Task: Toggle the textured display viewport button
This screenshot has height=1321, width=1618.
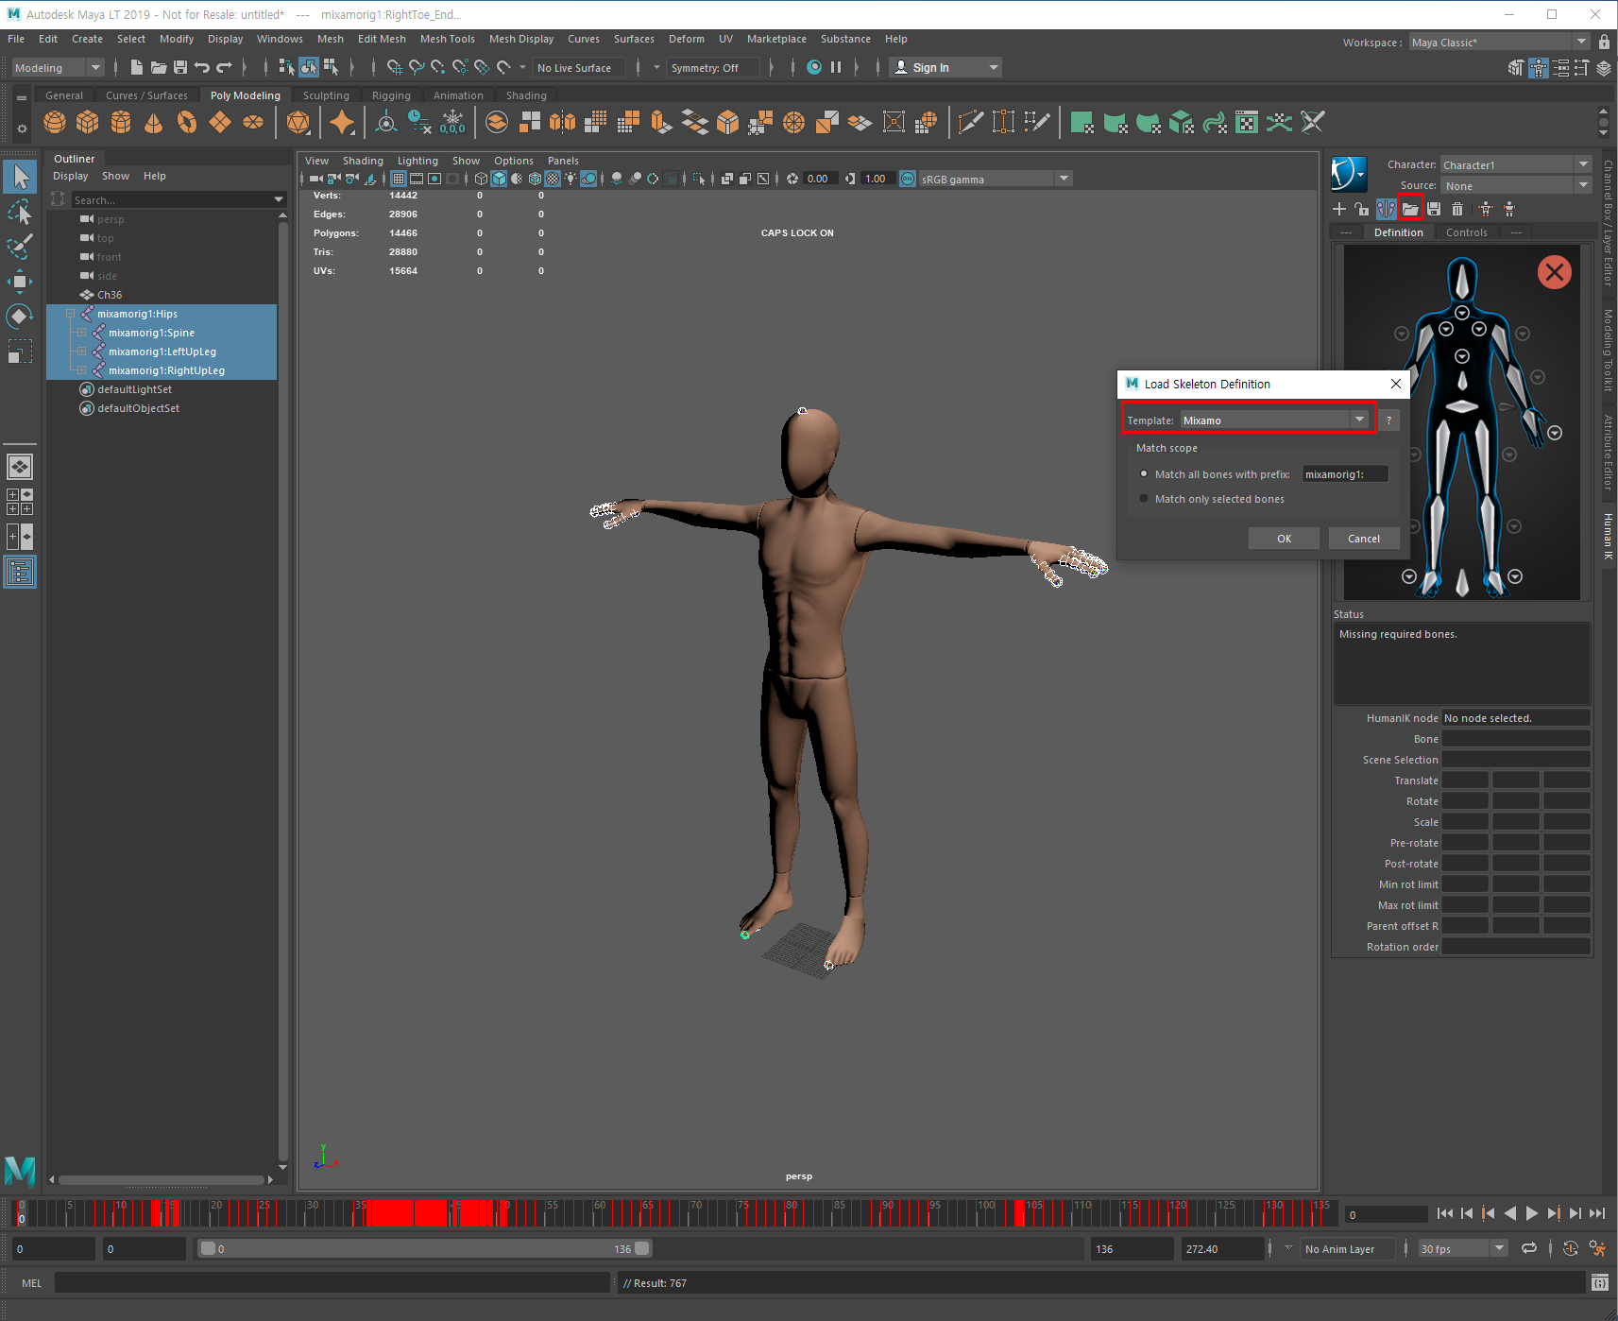Action: coord(553,179)
